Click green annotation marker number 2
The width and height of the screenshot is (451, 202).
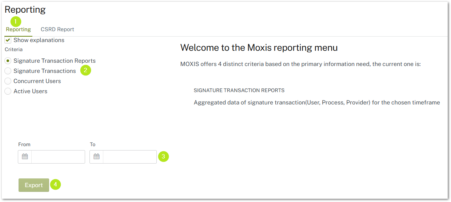point(85,70)
